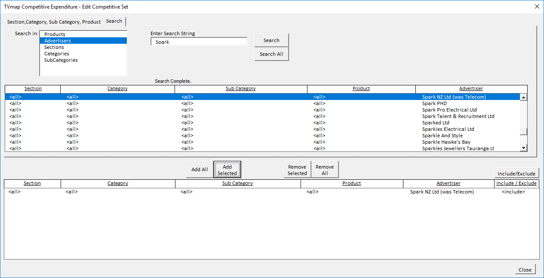Choose Advertisers in Search in list
Viewport: 544px width, 278px height.
(83, 41)
